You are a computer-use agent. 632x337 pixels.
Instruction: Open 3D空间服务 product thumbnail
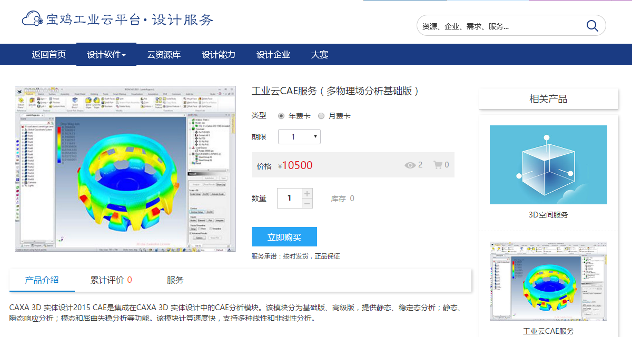(x=548, y=165)
